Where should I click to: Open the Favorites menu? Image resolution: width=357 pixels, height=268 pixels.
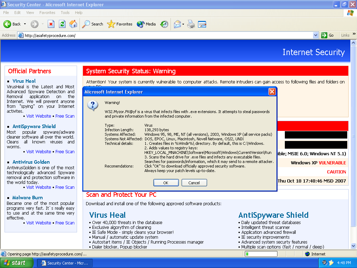[47, 13]
